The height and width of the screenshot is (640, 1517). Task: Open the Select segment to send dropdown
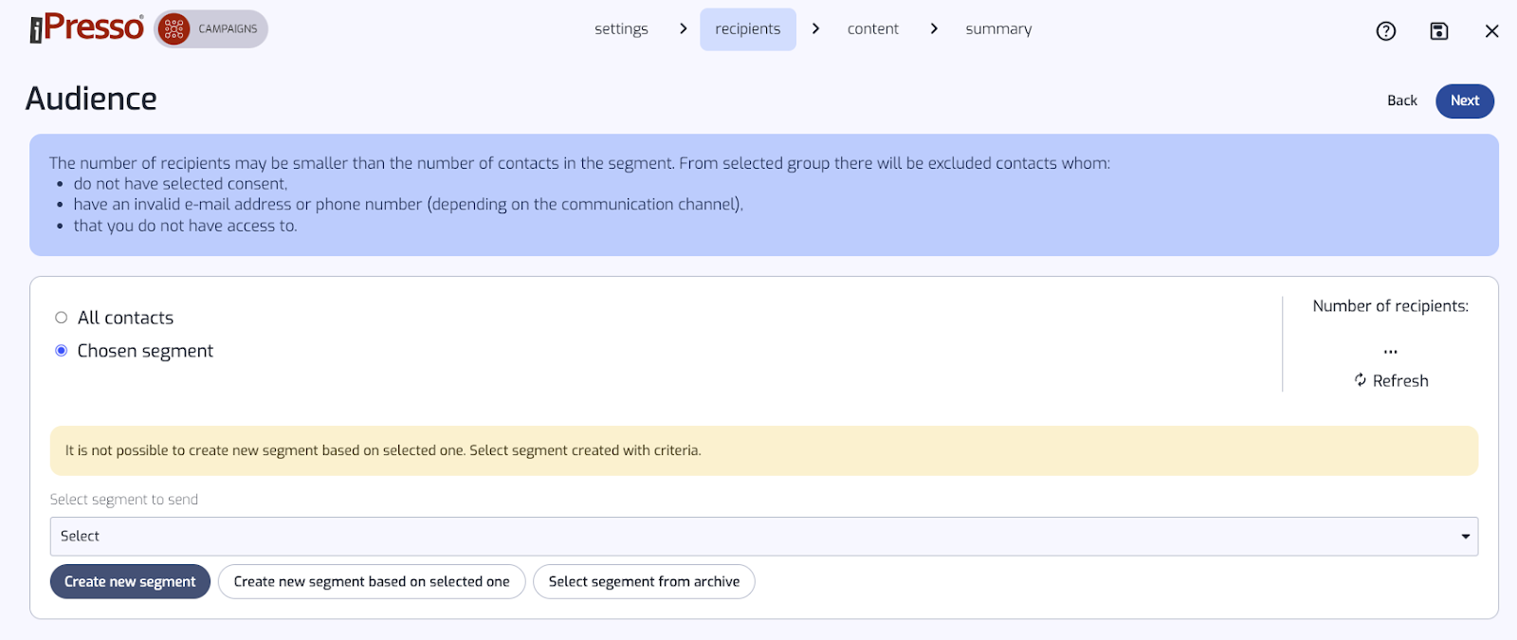(749, 537)
